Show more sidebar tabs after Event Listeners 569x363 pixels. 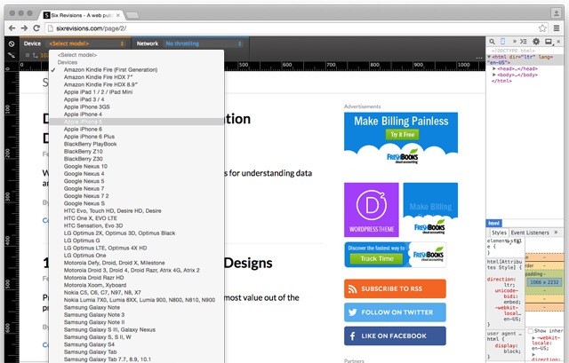556,233
